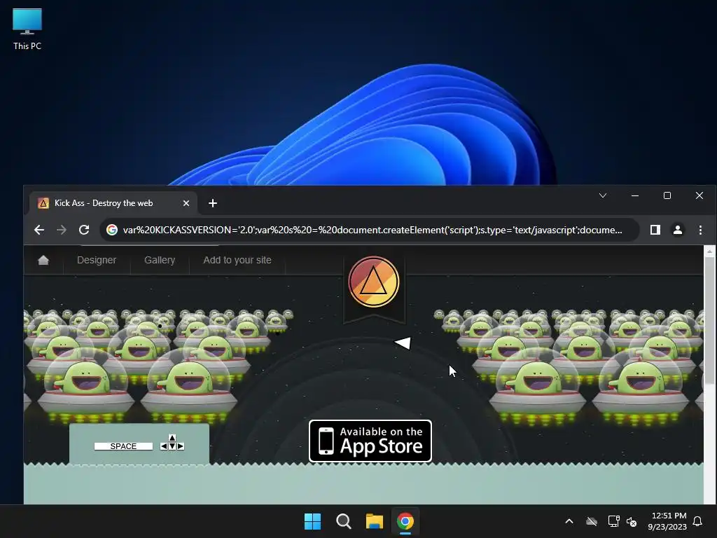Go to the site home icon
Viewport: 717px width, 538px height.
click(43, 260)
